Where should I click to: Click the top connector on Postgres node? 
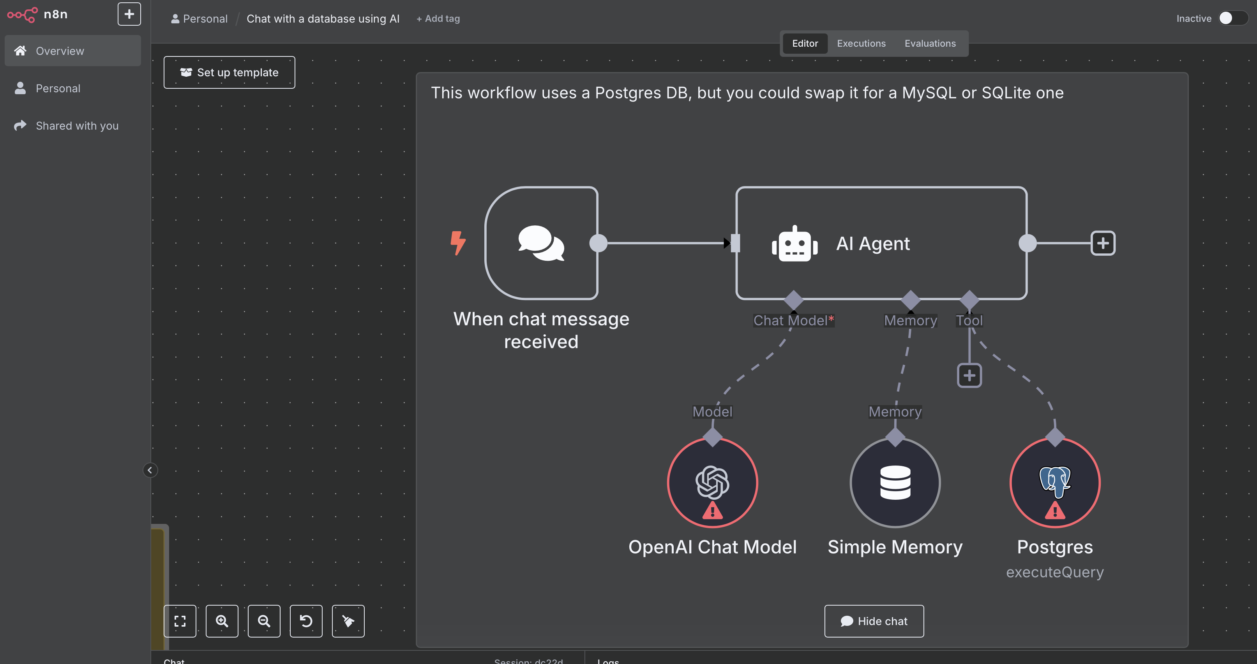coord(1055,437)
